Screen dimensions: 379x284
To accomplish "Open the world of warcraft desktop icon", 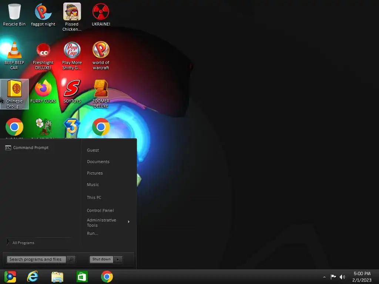I will [101, 55].
